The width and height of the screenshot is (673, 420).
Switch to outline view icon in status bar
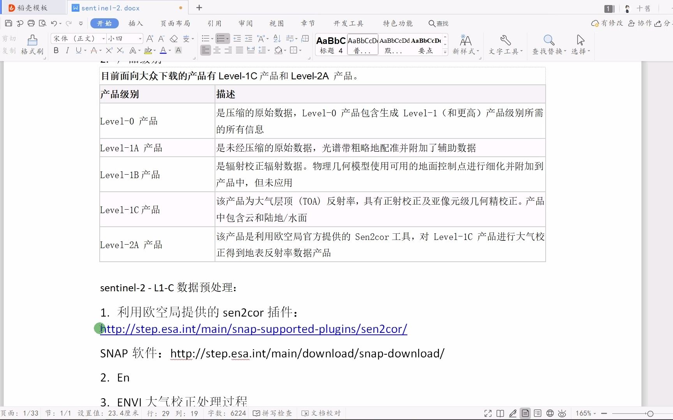pos(537,413)
